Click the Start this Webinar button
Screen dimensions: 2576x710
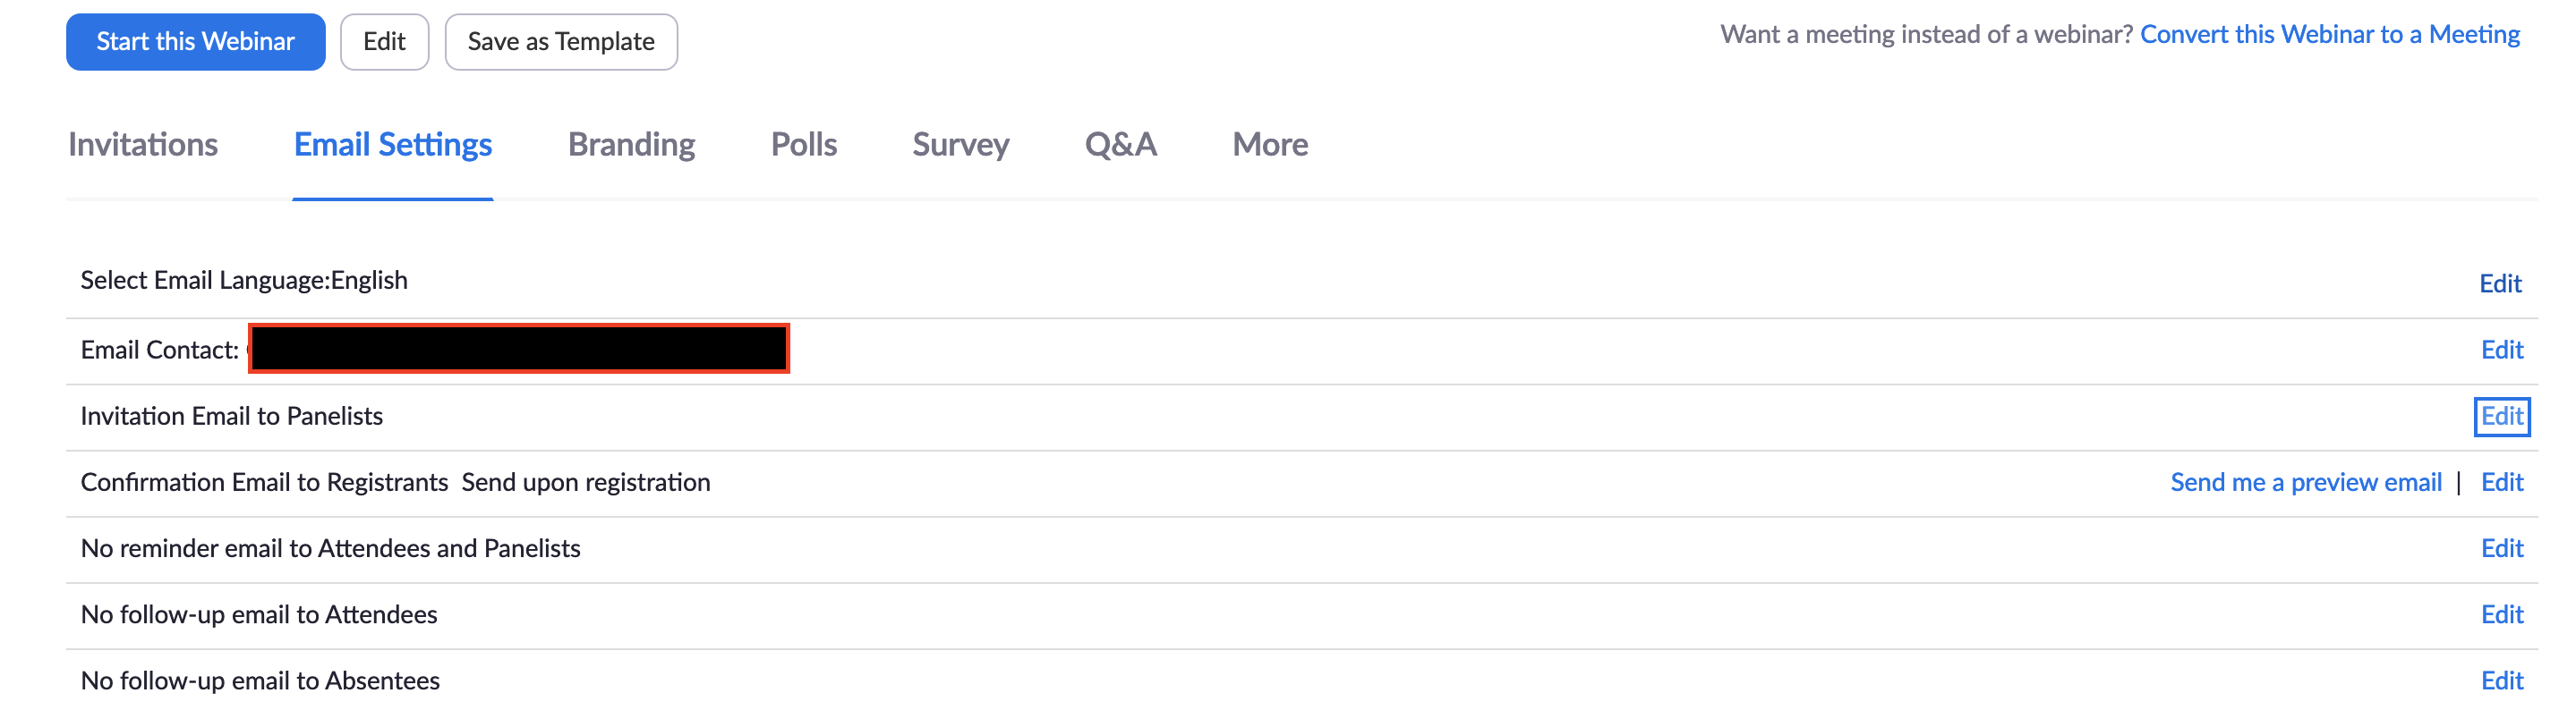[195, 42]
